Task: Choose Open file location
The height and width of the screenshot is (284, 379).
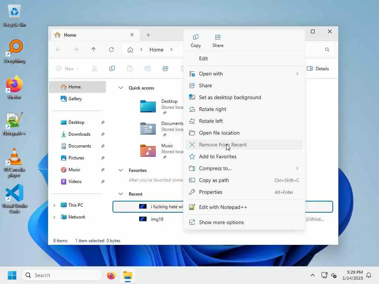Action: pos(244,133)
